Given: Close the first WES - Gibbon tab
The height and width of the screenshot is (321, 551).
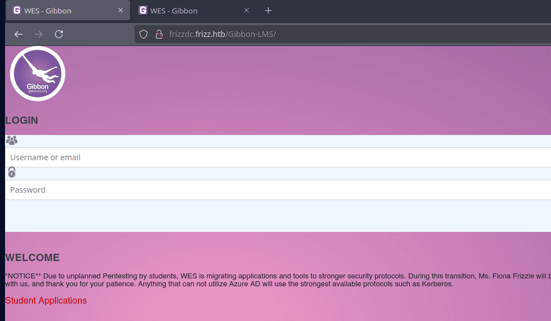Looking at the screenshot, I should click(120, 11).
